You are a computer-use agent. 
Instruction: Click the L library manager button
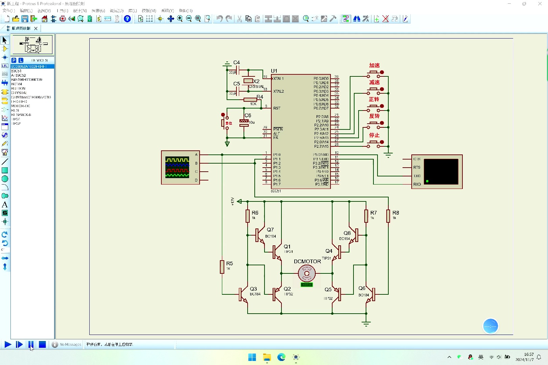pos(21,60)
